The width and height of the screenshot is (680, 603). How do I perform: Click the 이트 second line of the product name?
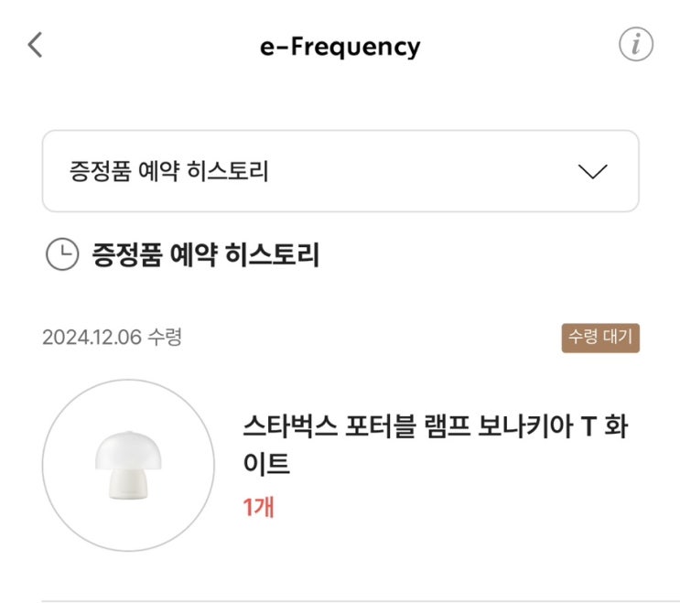[x=266, y=465]
